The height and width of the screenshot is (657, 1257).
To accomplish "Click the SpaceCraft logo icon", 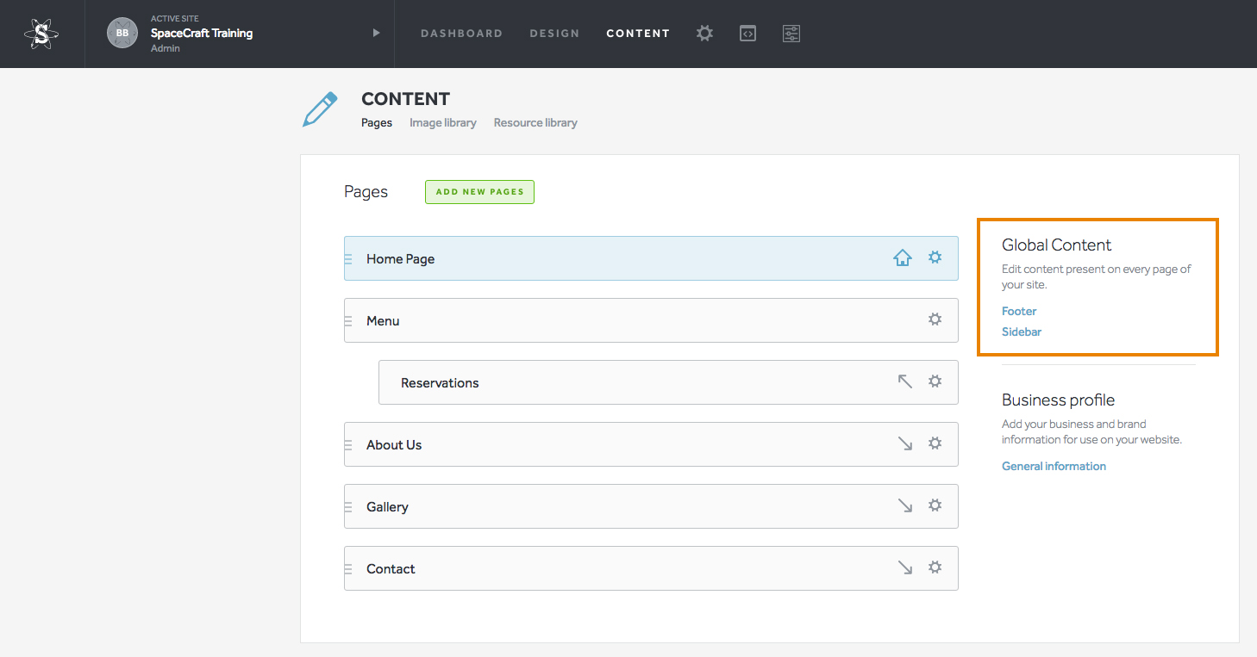I will pyautogui.click(x=41, y=34).
